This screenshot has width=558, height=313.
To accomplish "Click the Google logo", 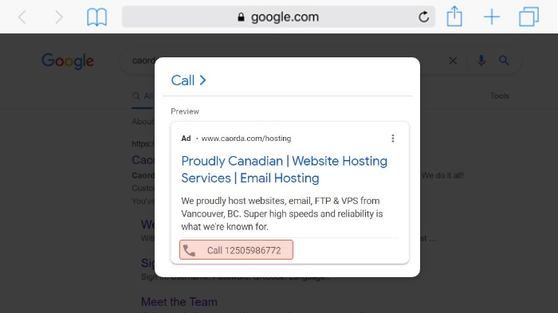I will (x=68, y=61).
